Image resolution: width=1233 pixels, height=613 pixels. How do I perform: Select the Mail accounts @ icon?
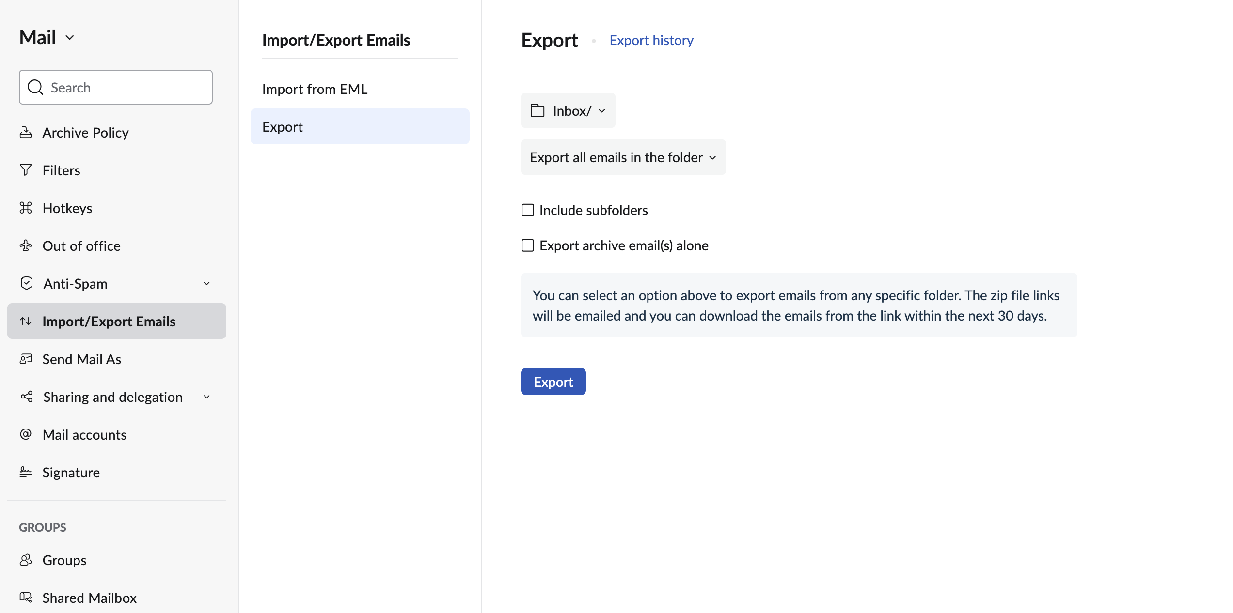26,434
